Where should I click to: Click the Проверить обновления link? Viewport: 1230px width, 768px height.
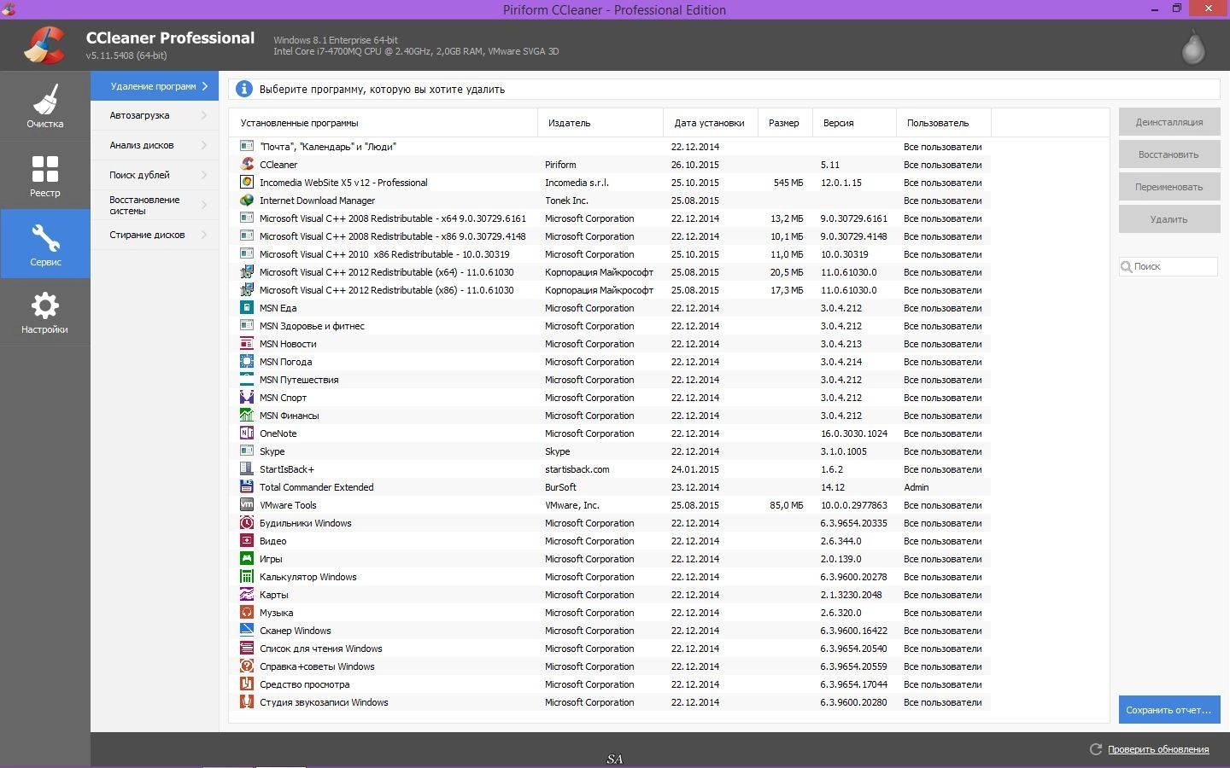1157,749
